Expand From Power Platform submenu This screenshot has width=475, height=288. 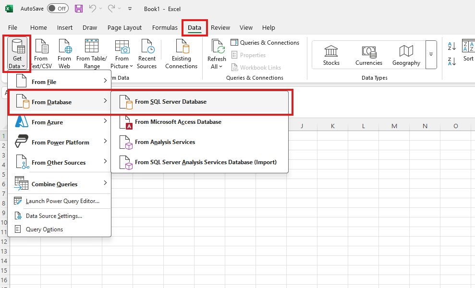point(60,143)
